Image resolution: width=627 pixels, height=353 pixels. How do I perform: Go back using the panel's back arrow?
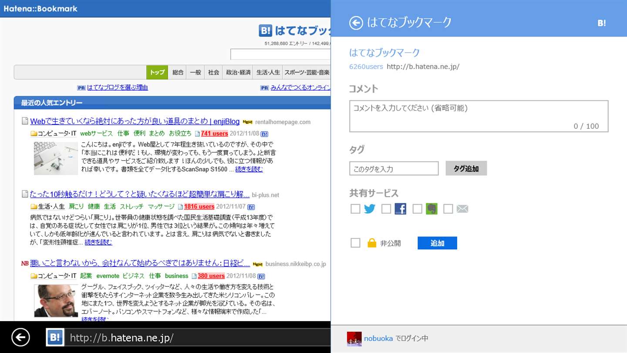(x=356, y=23)
